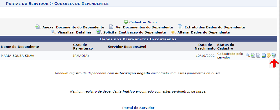Image resolution: width=280 pixels, height=110 pixels.
Task: Click the birth date 10/10/2002
Action: click(x=205, y=56)
